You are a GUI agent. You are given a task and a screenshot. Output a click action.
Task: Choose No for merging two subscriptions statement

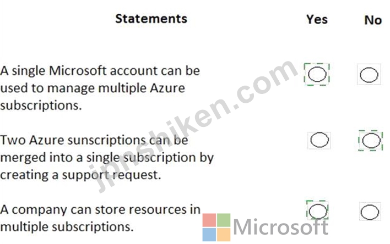click(371, 141)
